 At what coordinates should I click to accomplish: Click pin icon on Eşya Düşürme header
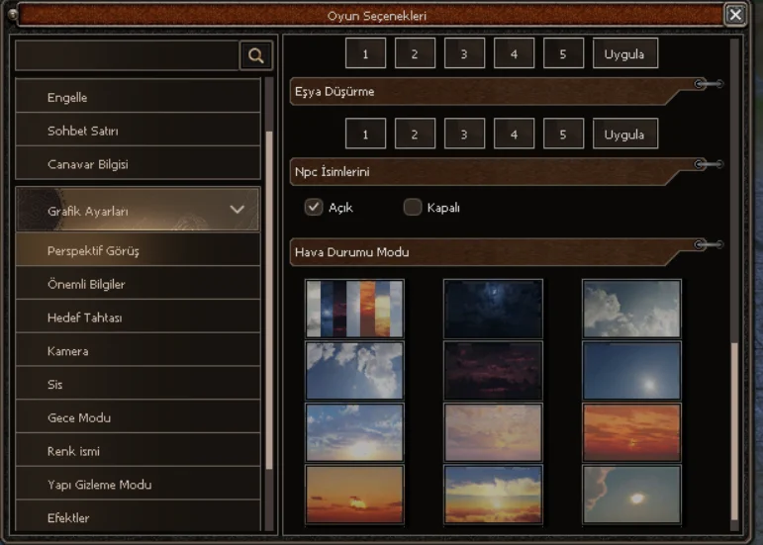click(708, 85)
